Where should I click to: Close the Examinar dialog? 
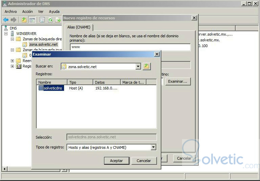coord(157,54)
